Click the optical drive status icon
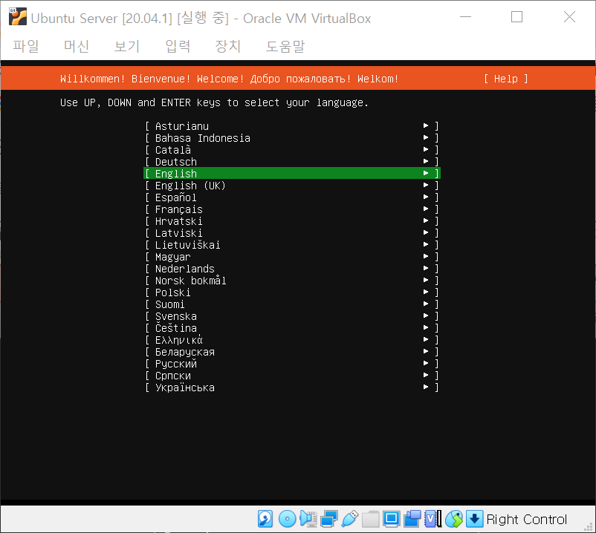 (x=287, y=519)
